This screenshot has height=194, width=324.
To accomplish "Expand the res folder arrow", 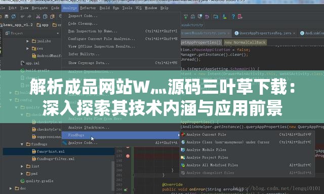I will pos(27,49).
